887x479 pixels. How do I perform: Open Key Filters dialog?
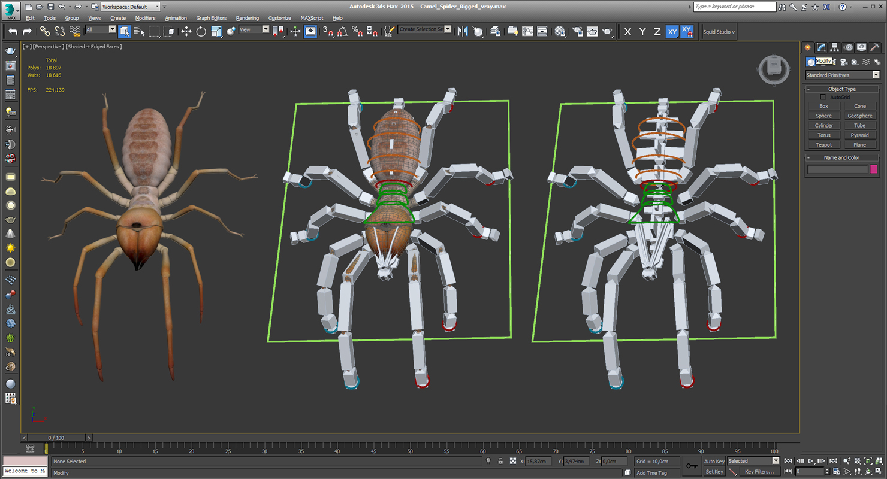click(x=759, y=472)
